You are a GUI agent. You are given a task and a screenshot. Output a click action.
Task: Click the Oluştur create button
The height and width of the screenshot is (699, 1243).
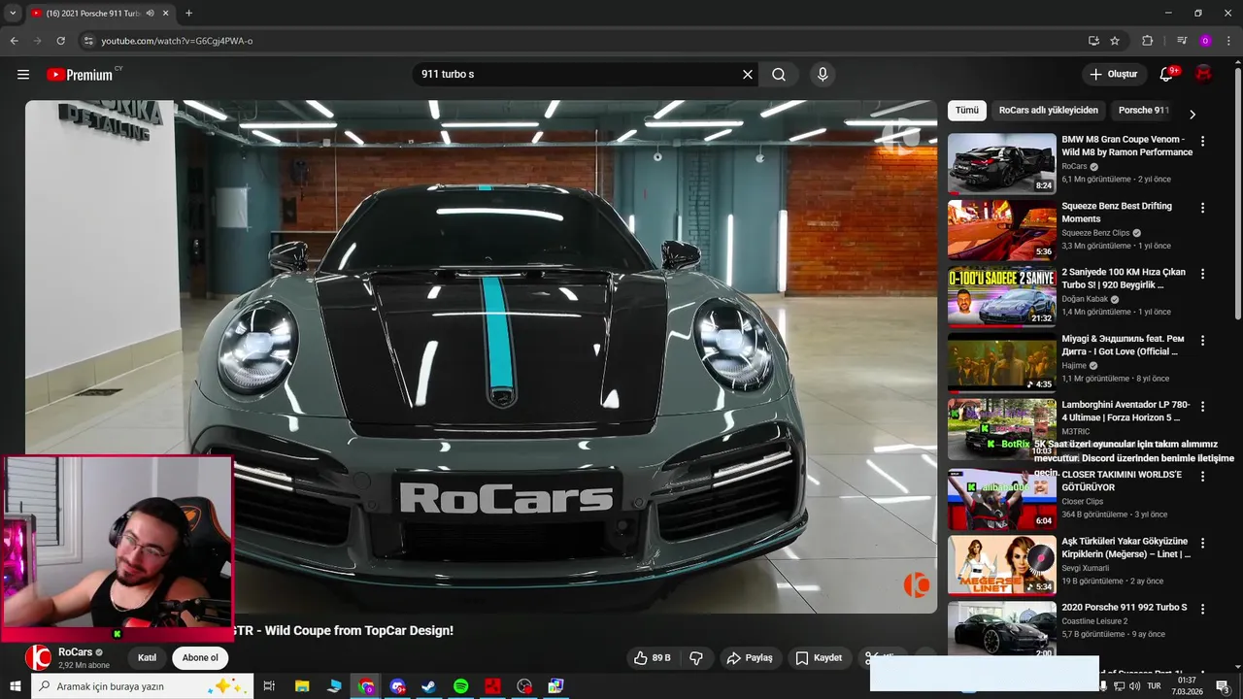coord(1113,75)
